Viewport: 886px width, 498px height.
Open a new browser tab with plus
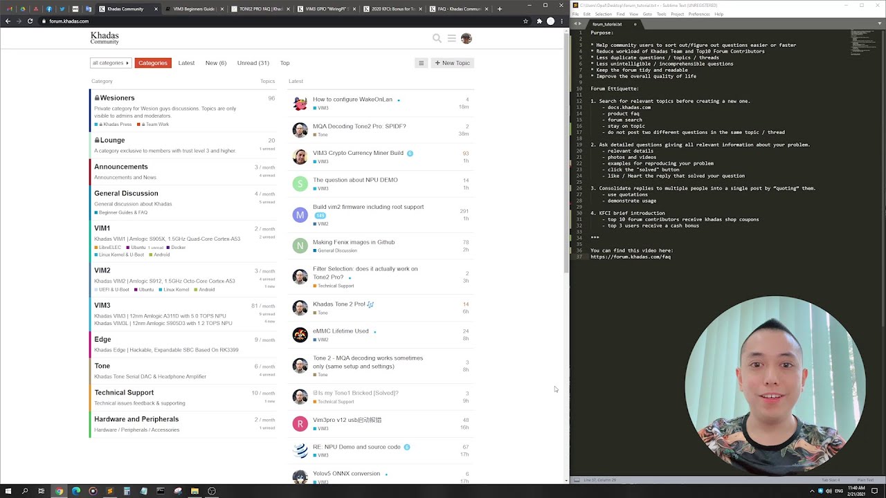tap(499, 9)
